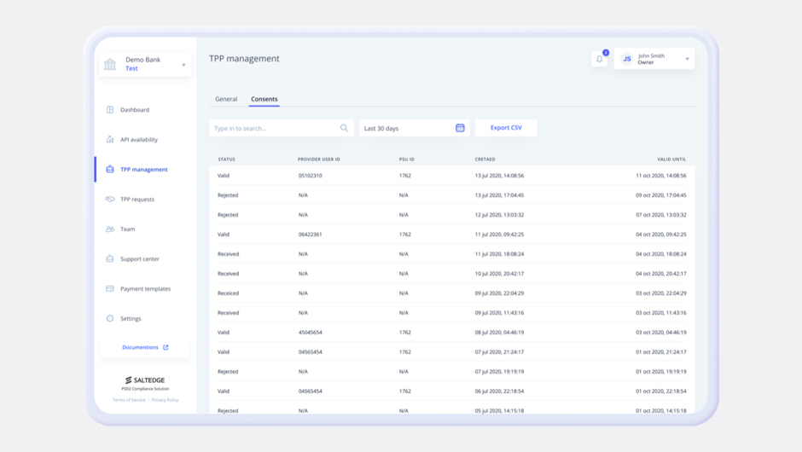This screenshot has height=452, width=802.
Task: Open the Last 30 days date range
Action: (415, 128)
